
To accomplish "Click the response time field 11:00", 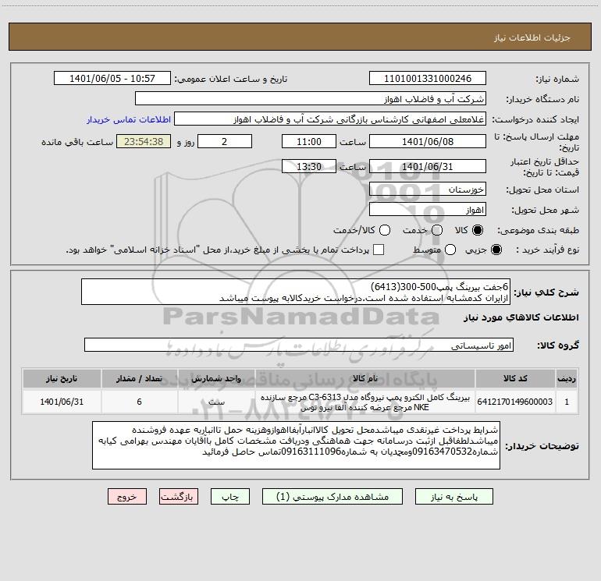I will point(309,141).
